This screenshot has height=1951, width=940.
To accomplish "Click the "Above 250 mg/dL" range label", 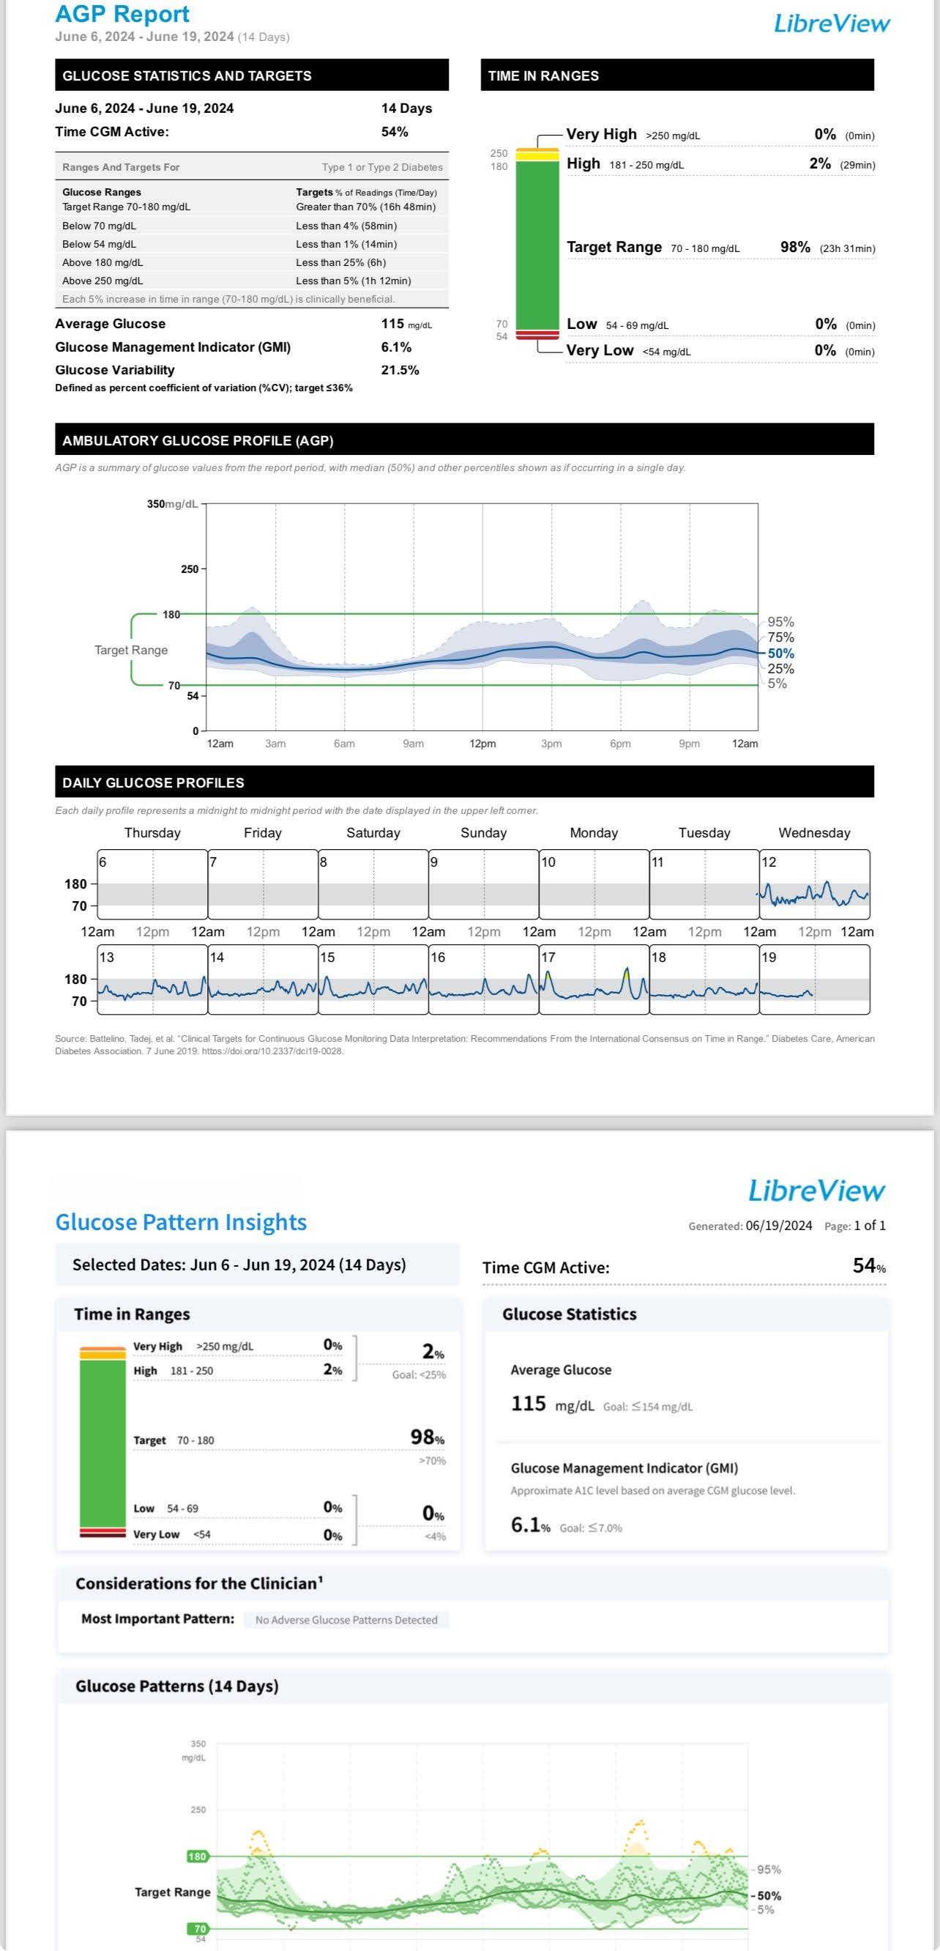I will (x=102, y=280).
